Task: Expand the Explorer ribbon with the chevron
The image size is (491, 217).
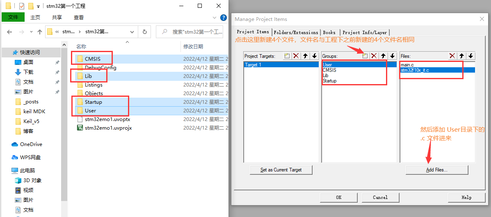Action: tap(214, 18)
